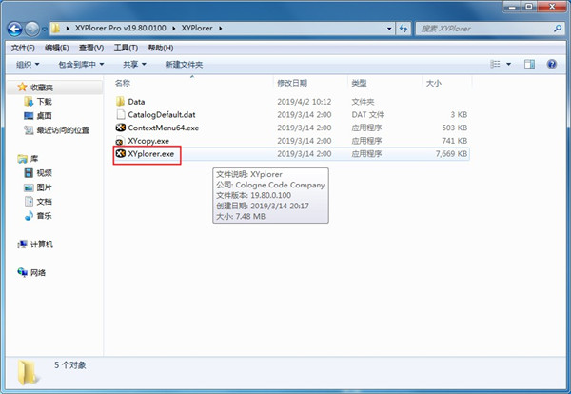Open the 组织 dropdown
This screenshot has width=571, height=394.
[x=28, y=65]
